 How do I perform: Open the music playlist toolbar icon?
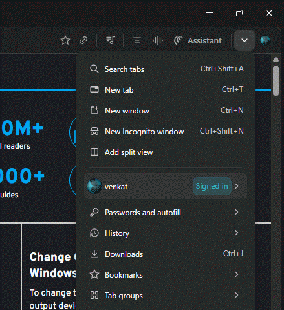pos(111,40)
